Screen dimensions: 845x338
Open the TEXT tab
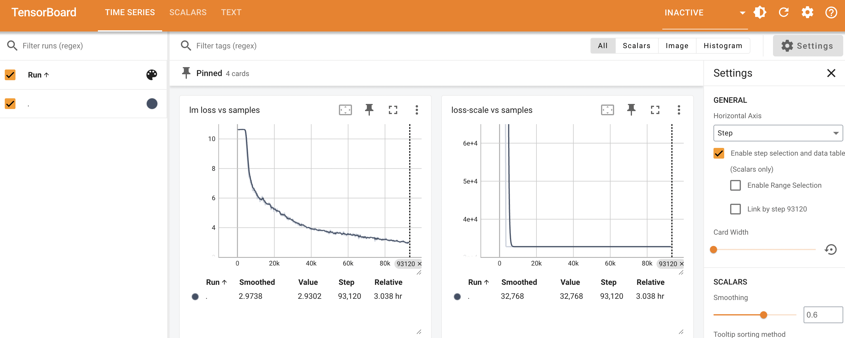231,12
